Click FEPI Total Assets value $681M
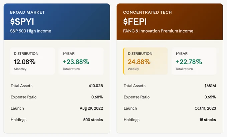The width and height of the screenshot is (227, 137). click(210, 86)
